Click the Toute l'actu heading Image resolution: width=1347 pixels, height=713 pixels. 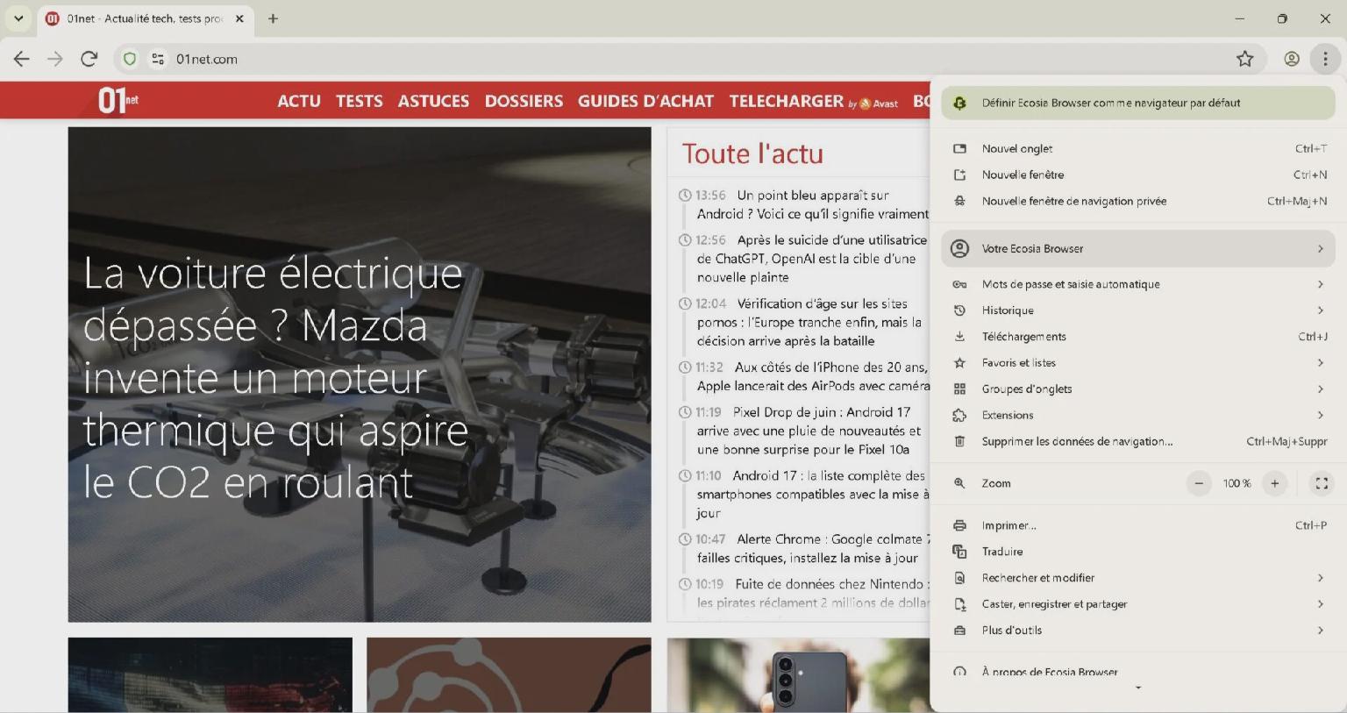(752, 153)
